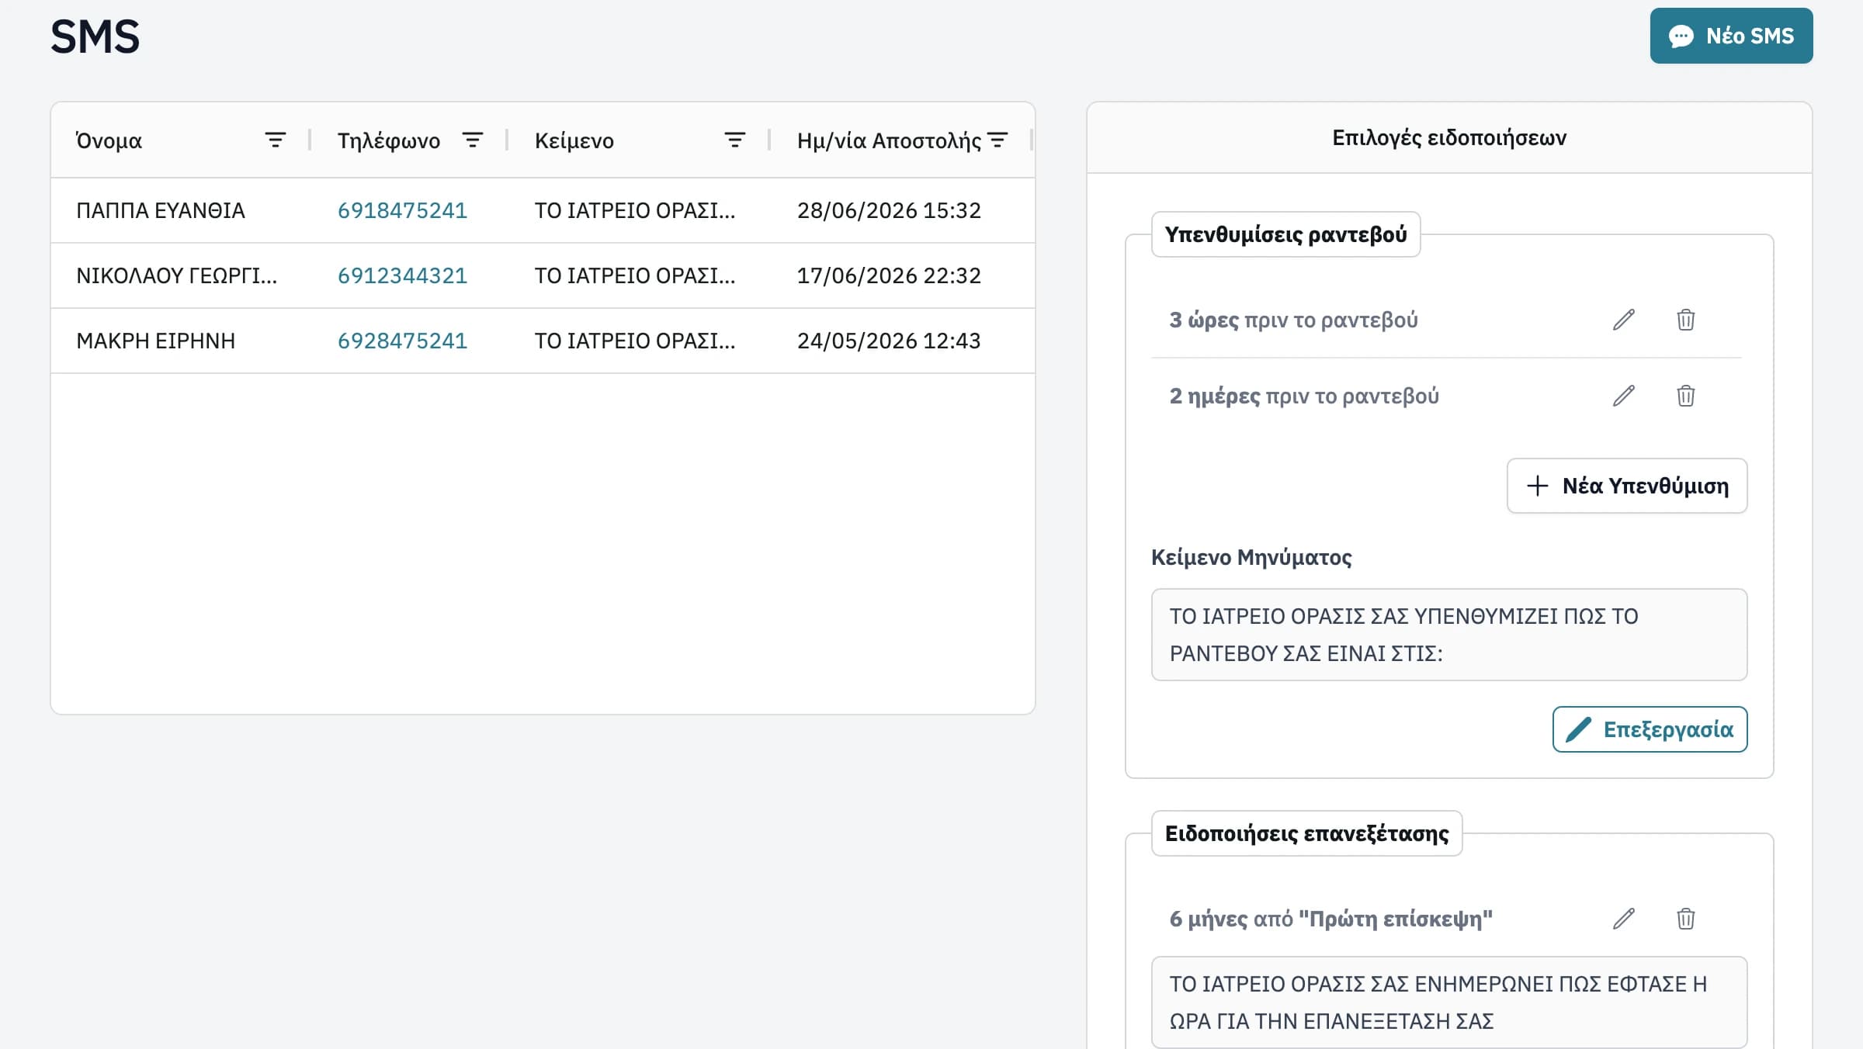Open phone number 6928475241
This screenshot has width=1863, height=1049.
tap(402, 341)
